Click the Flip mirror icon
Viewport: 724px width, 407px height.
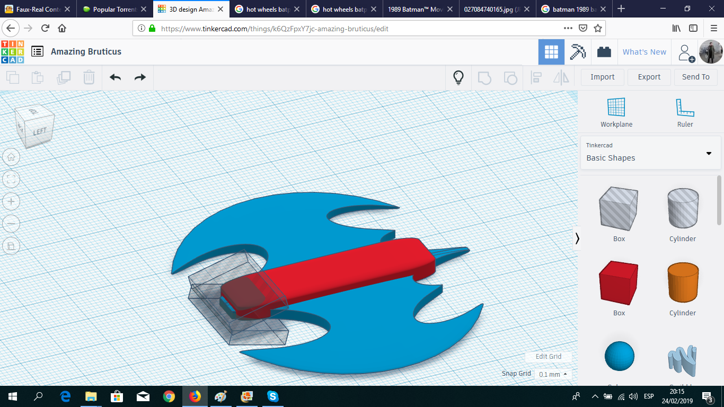(x=561, y=77)
